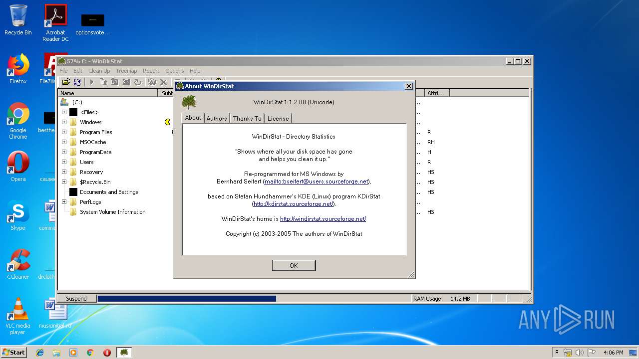Switch to the Authors tab
This screenshot has height=359, width=639.
(x=217, y=118)
